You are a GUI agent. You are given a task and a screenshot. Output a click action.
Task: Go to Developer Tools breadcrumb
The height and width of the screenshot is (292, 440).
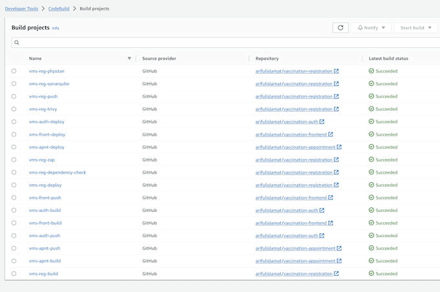click(x=21, y=8)
